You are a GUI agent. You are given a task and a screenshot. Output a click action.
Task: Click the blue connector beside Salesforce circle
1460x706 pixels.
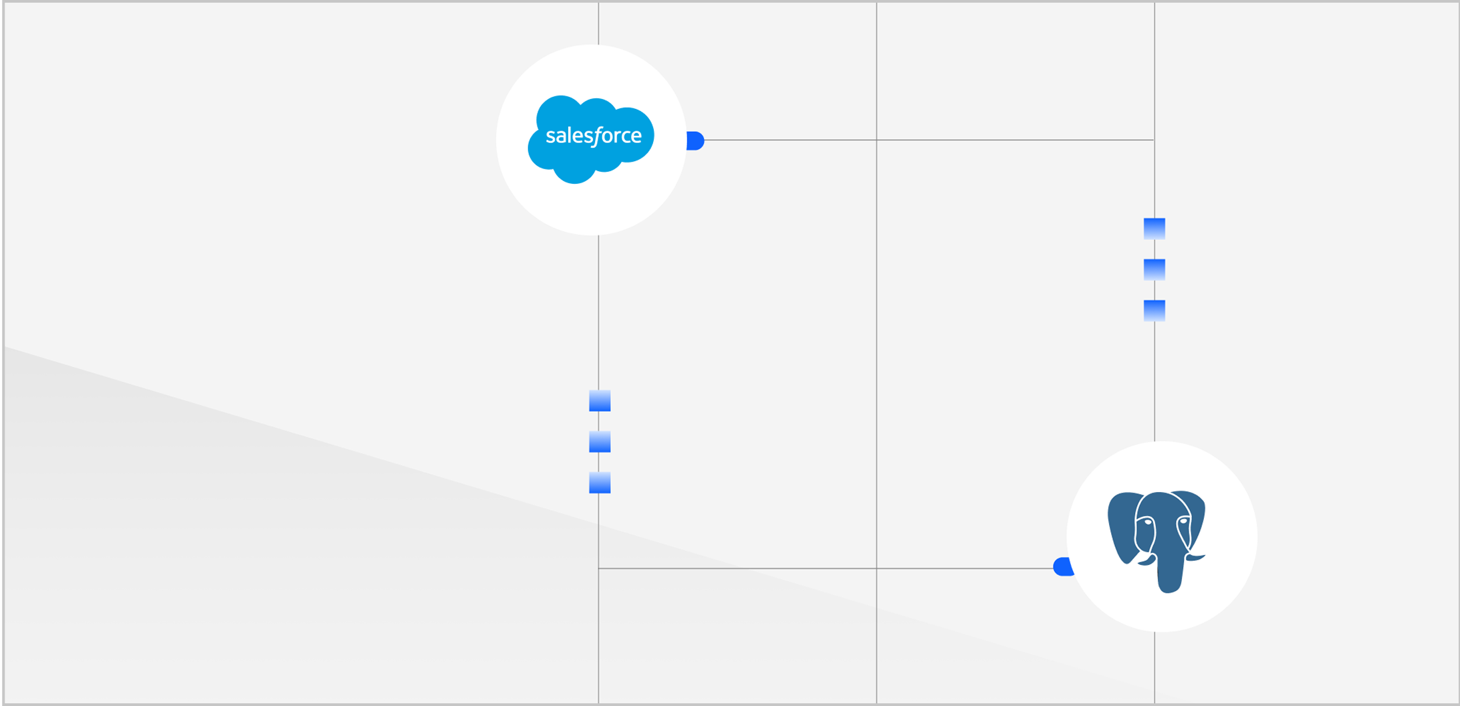click(x=695, y=140)
